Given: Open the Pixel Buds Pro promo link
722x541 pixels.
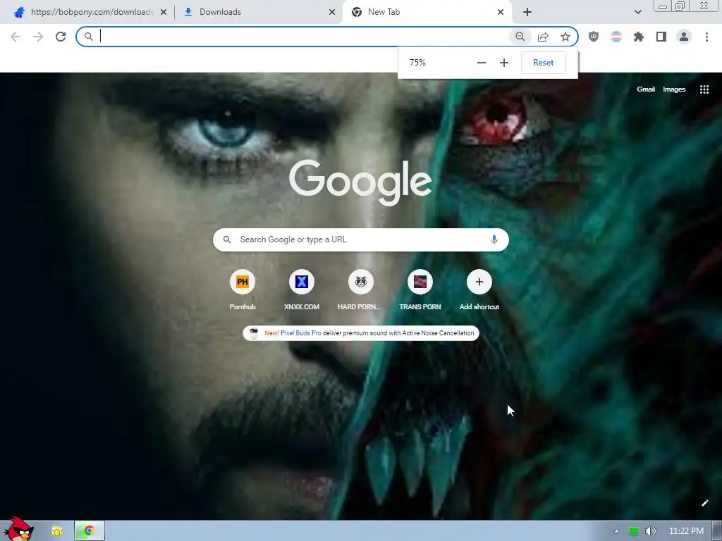Looking at the screenshot, I should point(361,333).
